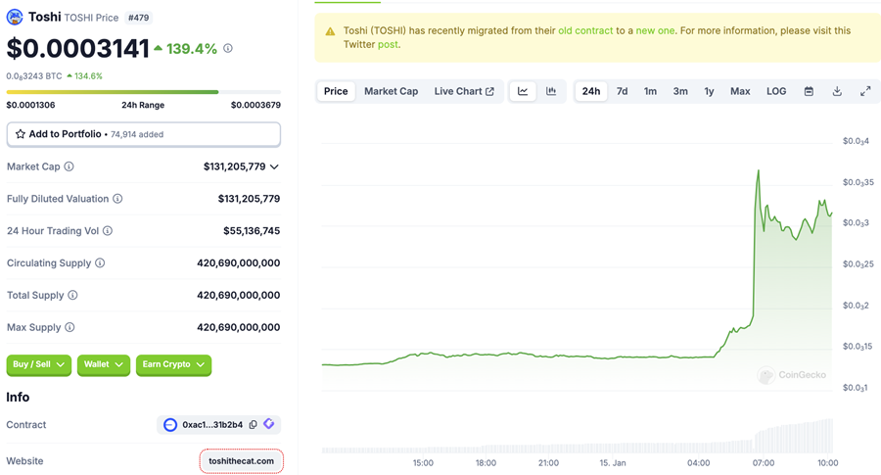This screenshot has width=881, height=475.
Task: Select the Market Cap chart tab
Action: point(391,91)
